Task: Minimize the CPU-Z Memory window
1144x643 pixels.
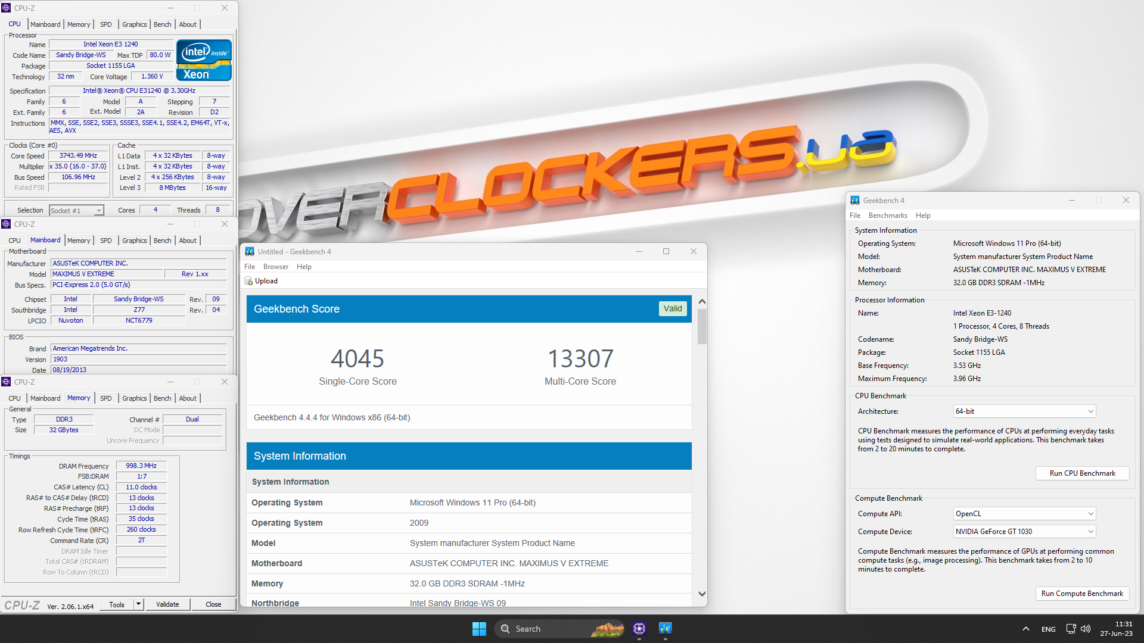Action: tap(170, 382)
